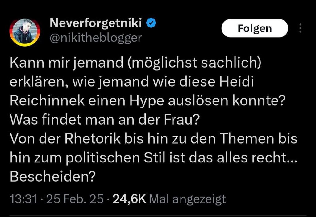
Task: Click the line Was findet man an der Frau?
Action: click(x=105, y=120)
